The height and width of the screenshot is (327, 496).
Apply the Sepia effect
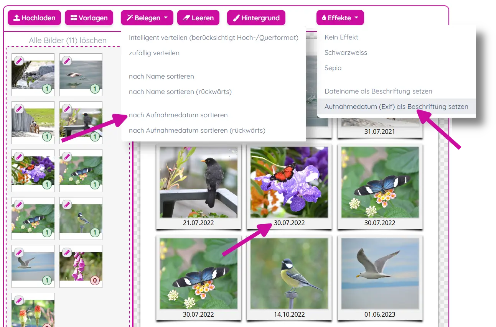(333, 68)
